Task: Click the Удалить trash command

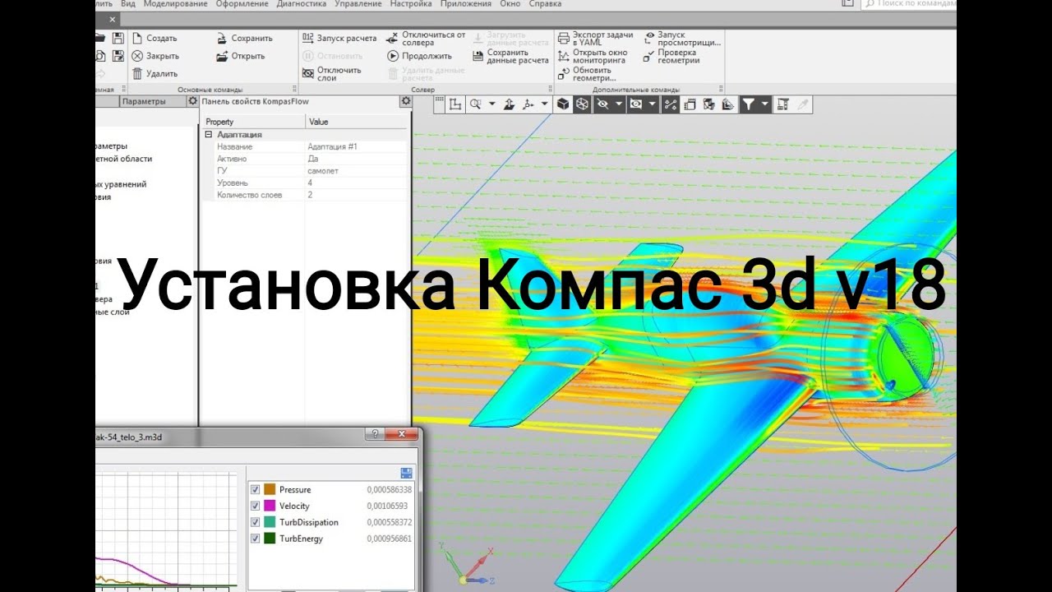Action: (155, 74)
